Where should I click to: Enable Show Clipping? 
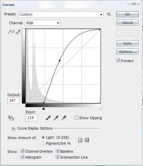(76, 117)
